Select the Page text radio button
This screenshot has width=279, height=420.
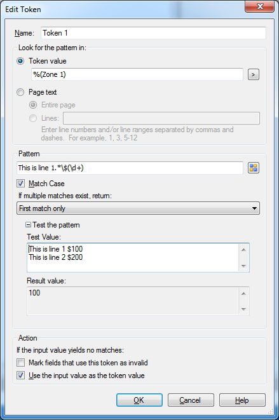coord(20,92)
